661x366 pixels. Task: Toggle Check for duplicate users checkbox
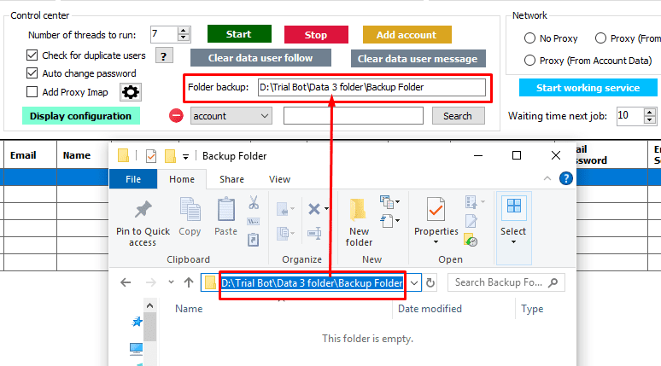(x=32, y=55)
